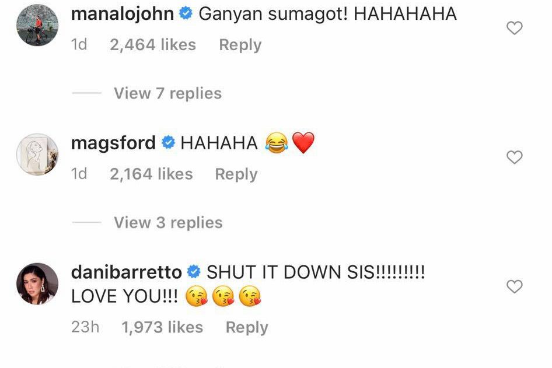
Task: Open magsford's profile picture
Action: pyautogui.click(x=37, y=154)
